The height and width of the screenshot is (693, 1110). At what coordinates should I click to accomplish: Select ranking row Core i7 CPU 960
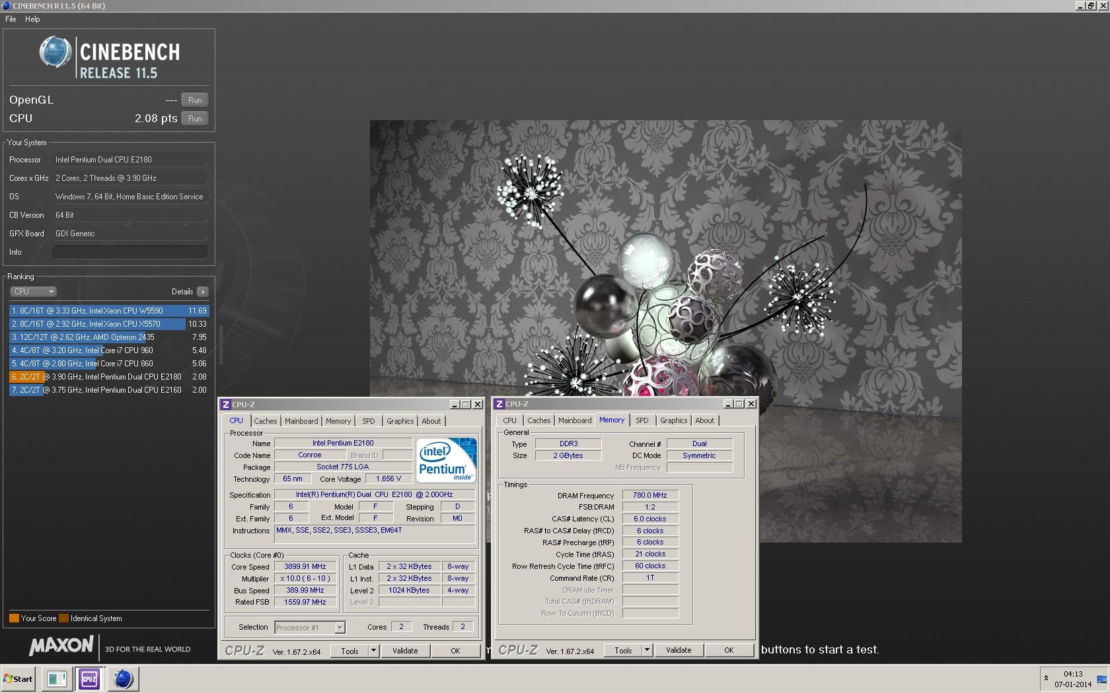point(109,350)
